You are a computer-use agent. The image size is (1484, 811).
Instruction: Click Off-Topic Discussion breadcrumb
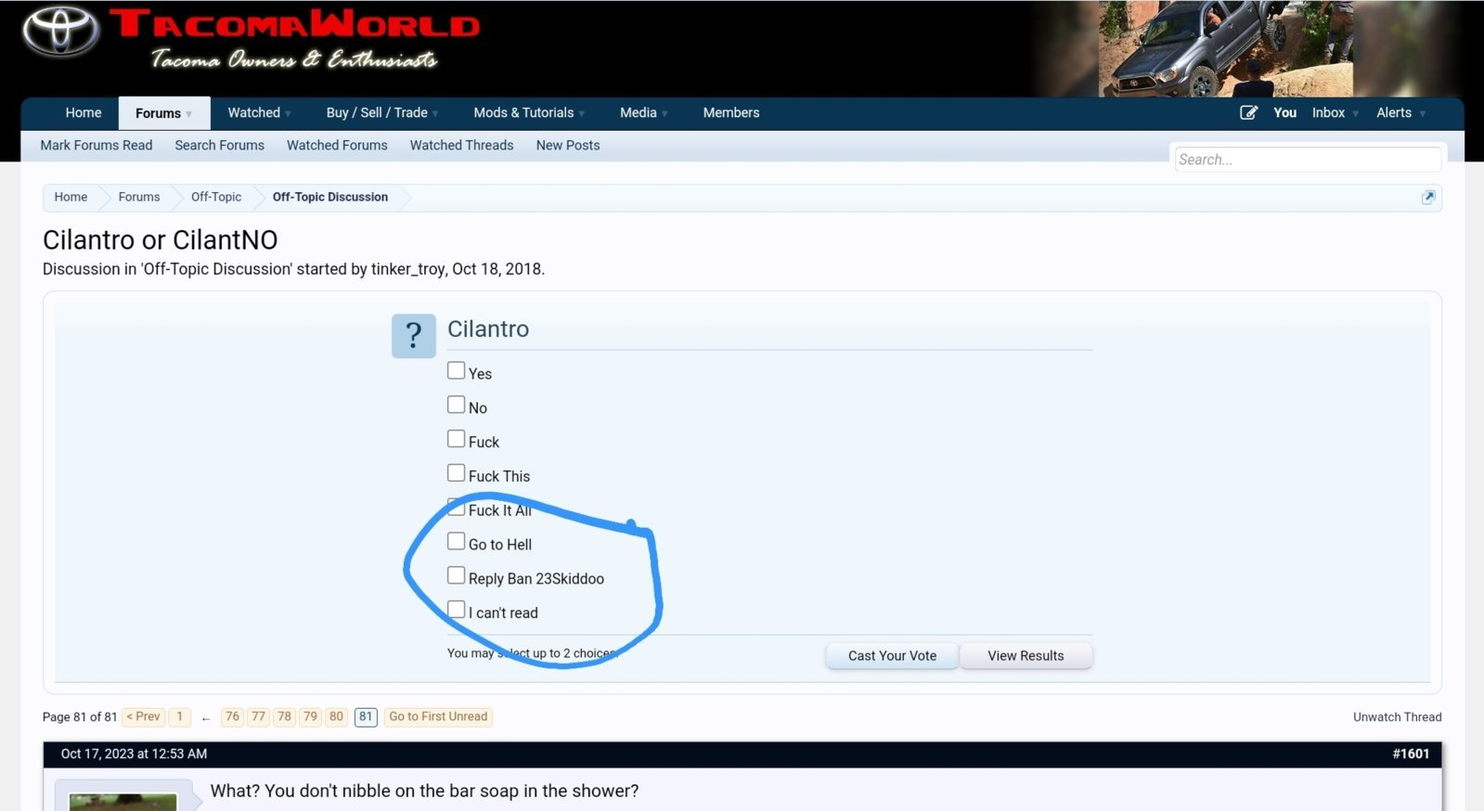click(x=330, y=197)
